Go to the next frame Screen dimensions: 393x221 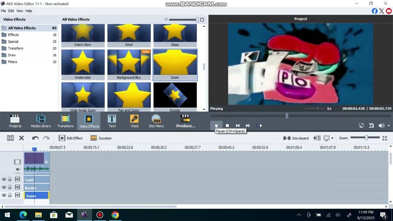pos(247,126)
